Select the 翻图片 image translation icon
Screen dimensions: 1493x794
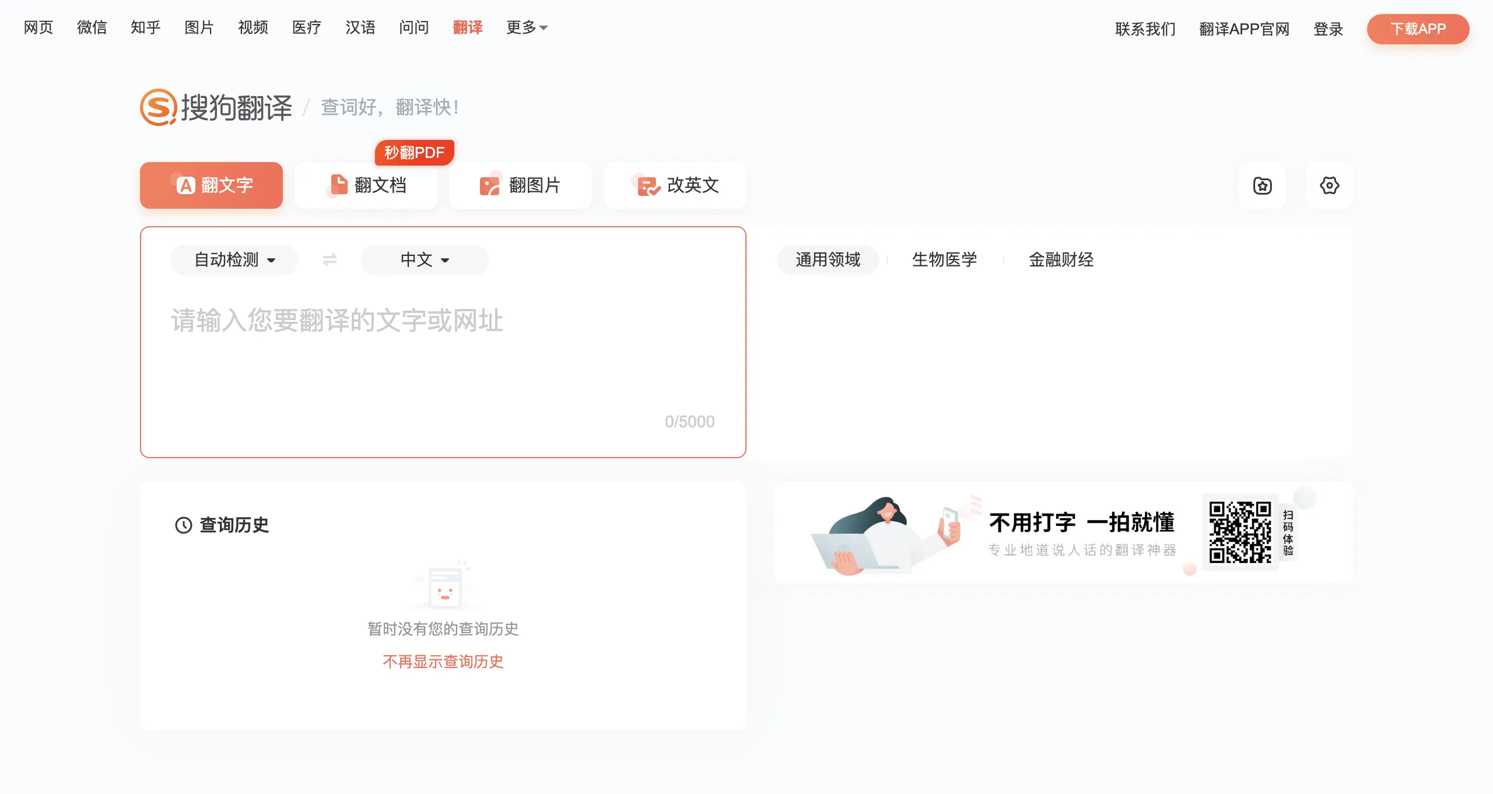pos(490,185)
